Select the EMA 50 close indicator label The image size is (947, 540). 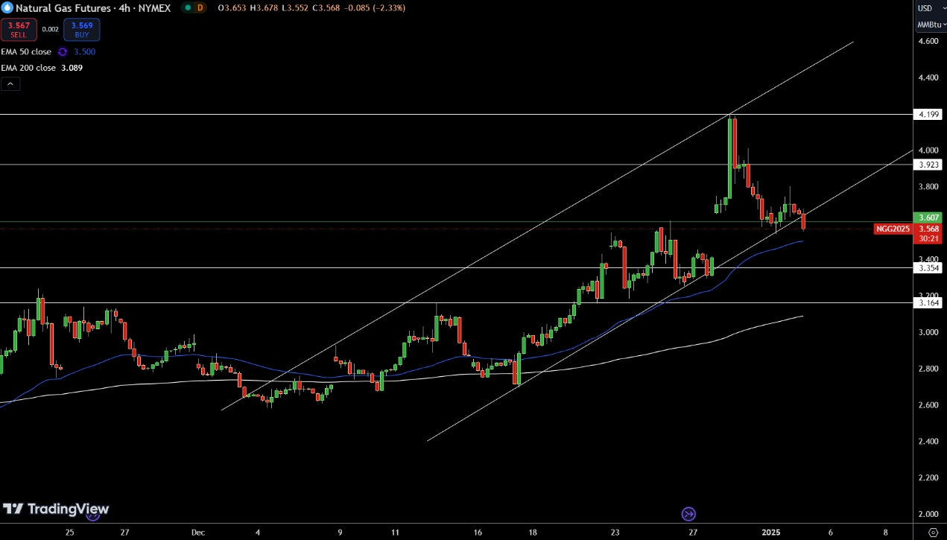(26, 52)
